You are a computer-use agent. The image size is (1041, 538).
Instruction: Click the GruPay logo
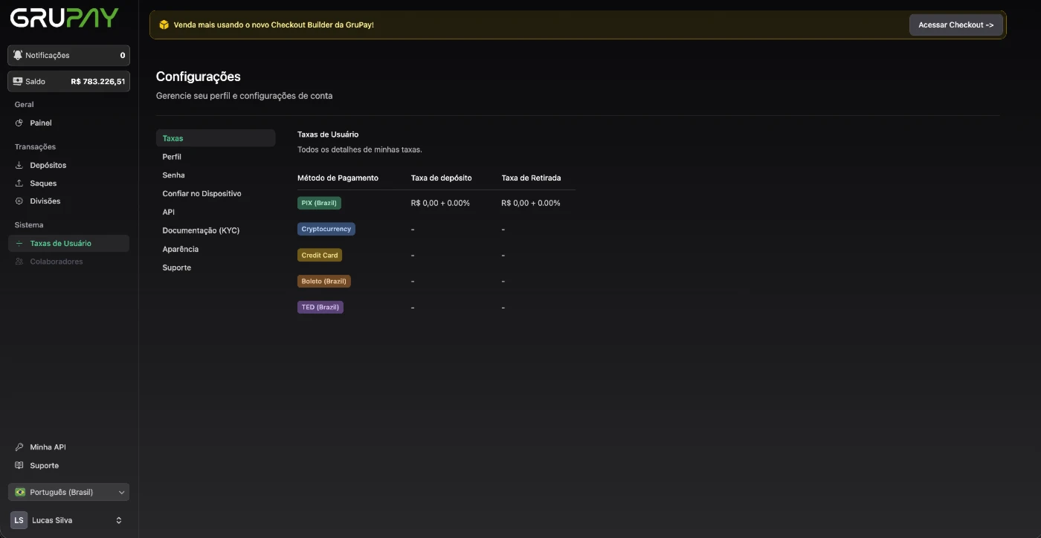[65, 18]
